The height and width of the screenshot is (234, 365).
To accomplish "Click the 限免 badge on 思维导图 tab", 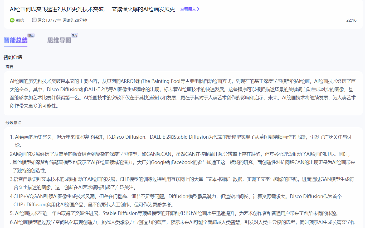I will point(74,35).
